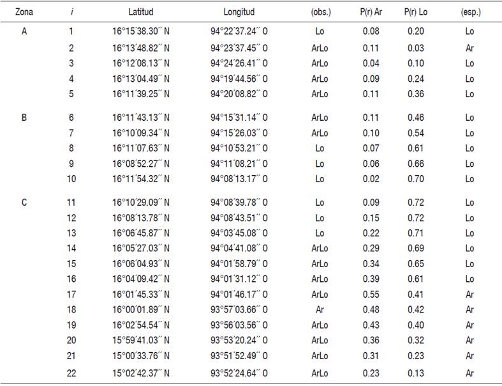Click the P(r) Lo column header
The height and width of the screenshot is (386, 502).
[x=415, y=12]
